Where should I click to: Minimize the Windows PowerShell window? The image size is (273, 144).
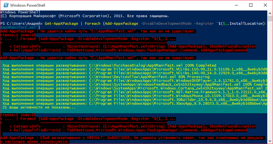point(236,5)
